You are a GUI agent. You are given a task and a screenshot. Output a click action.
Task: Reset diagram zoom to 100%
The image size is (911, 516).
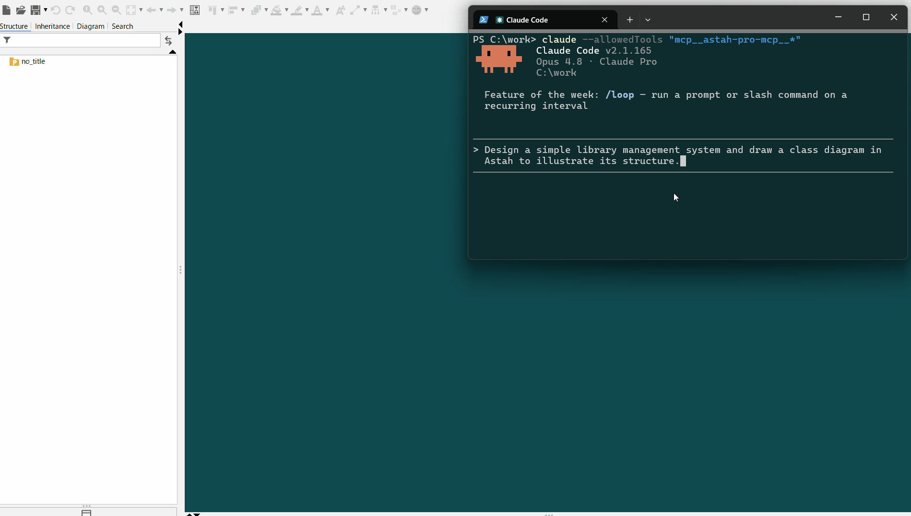tap(87, 10)
